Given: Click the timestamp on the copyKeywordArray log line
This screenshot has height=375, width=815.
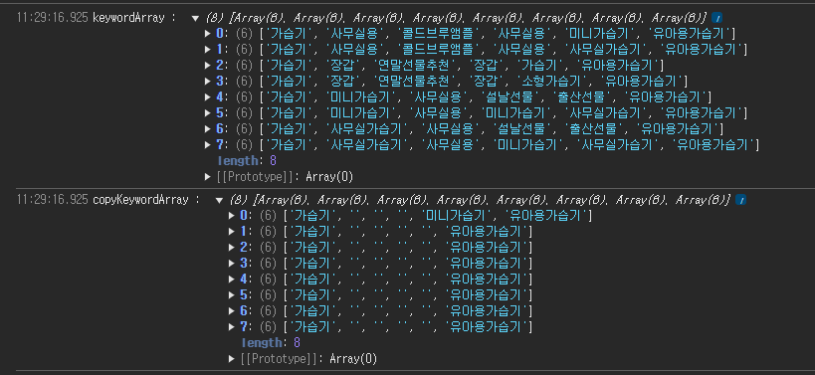Looking at the screenshot, I should (x=53, y=200).
